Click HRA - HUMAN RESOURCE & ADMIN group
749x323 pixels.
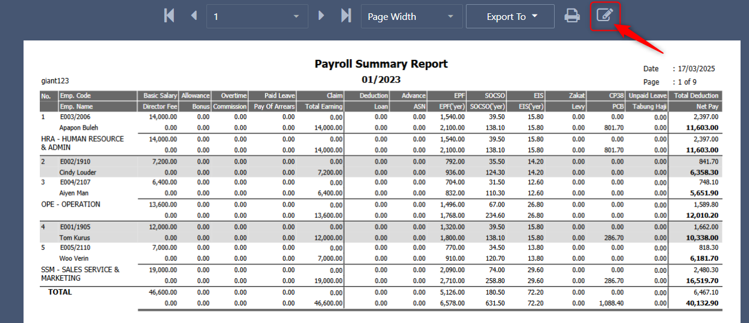click(x=82, y=143)
